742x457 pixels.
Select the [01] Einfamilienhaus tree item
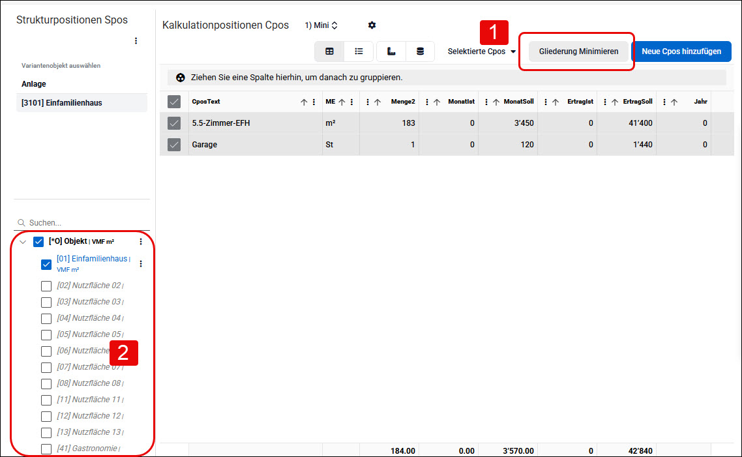tap(92, 259)
